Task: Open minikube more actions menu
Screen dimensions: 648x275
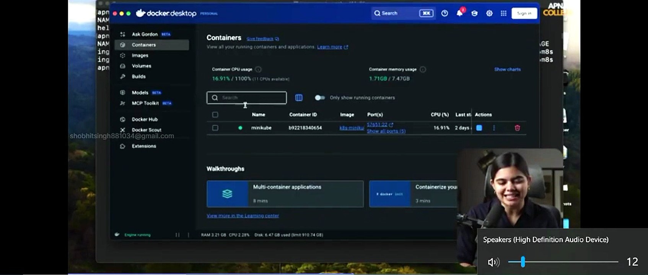Action: point(494,128)
